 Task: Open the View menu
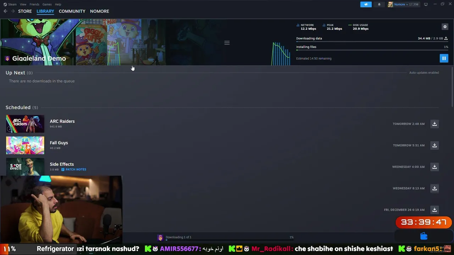(x=23, y=4)
